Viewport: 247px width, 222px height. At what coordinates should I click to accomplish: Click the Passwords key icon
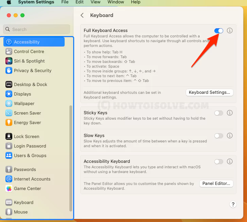pyautogui.click(x=9, y=169)
